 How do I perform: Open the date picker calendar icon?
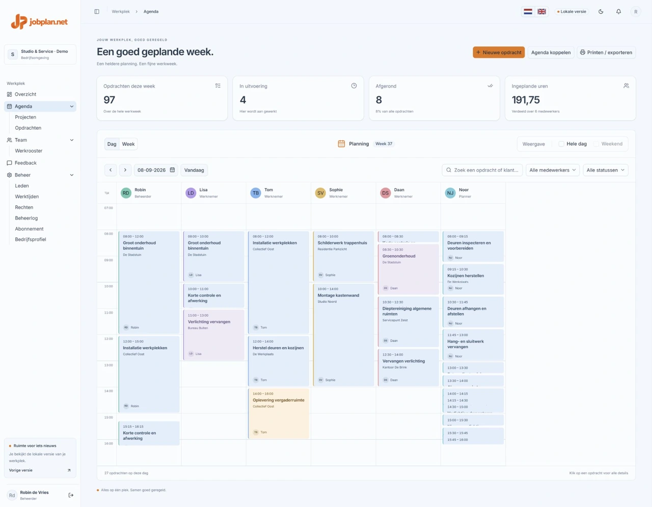[x=172, y=170]
